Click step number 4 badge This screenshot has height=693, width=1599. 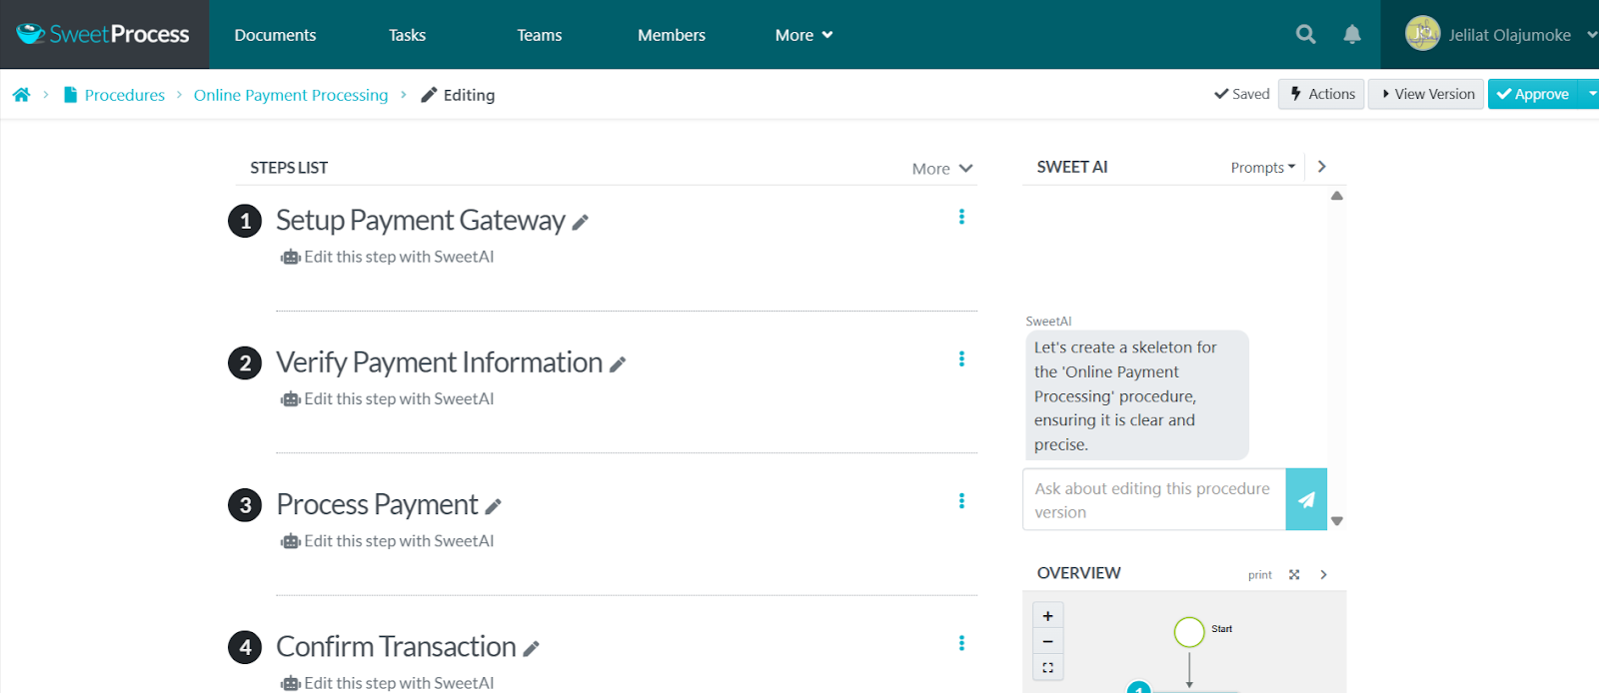pos(245,647)
